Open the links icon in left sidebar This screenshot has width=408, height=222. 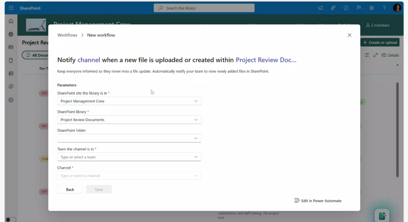(x=11, y=86)
